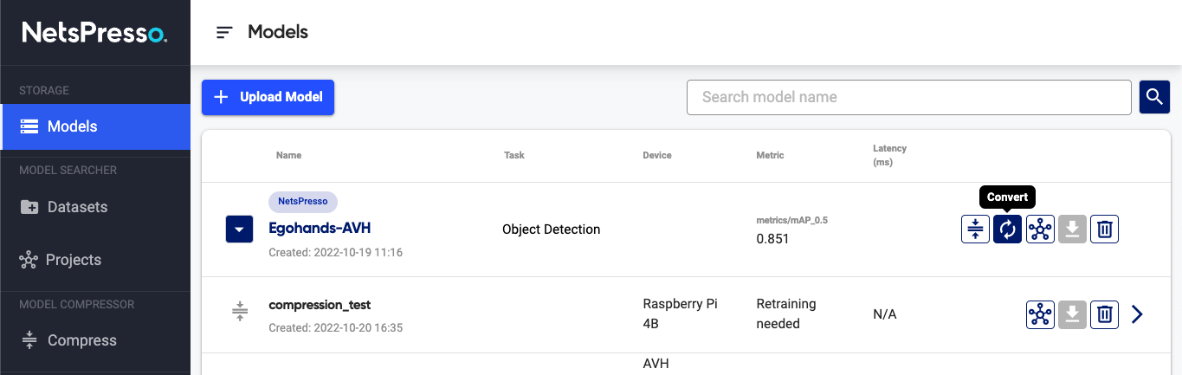Select Compress in sidebar menu
The image size is (1182, 375).
(x=81, y=340)
